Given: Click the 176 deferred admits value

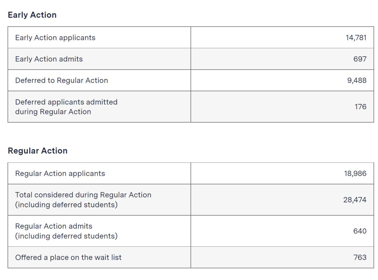Looking at the screenshot, I should tap(360, 107).
